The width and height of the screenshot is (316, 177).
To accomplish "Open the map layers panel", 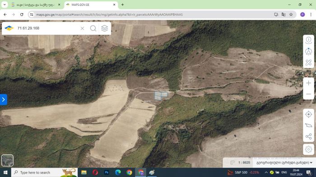I will pyautogui.click(x=104, y=28).
